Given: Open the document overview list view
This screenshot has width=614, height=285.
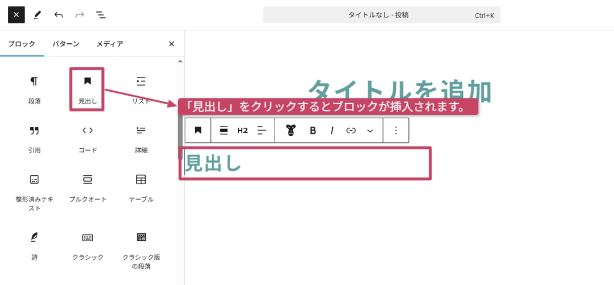Looking at the screenshot, I should [101, 15].
